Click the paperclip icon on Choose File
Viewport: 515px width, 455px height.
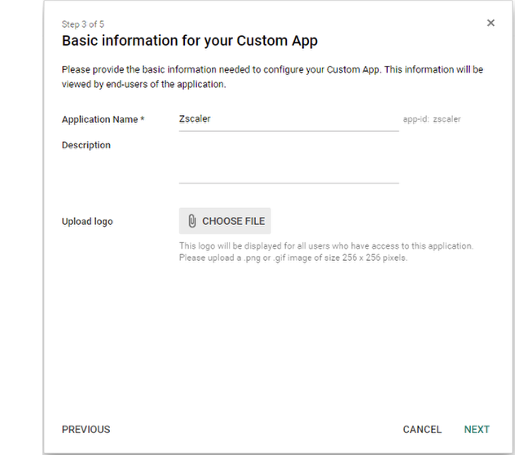tap(192, 221)
